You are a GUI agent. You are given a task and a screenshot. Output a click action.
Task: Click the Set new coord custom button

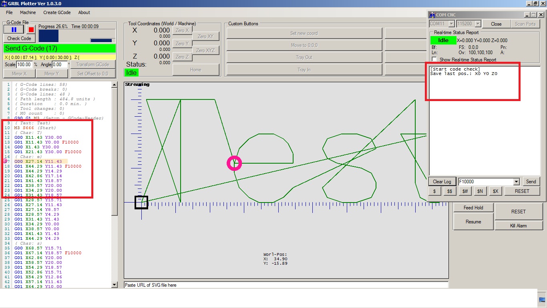(304, 33)
